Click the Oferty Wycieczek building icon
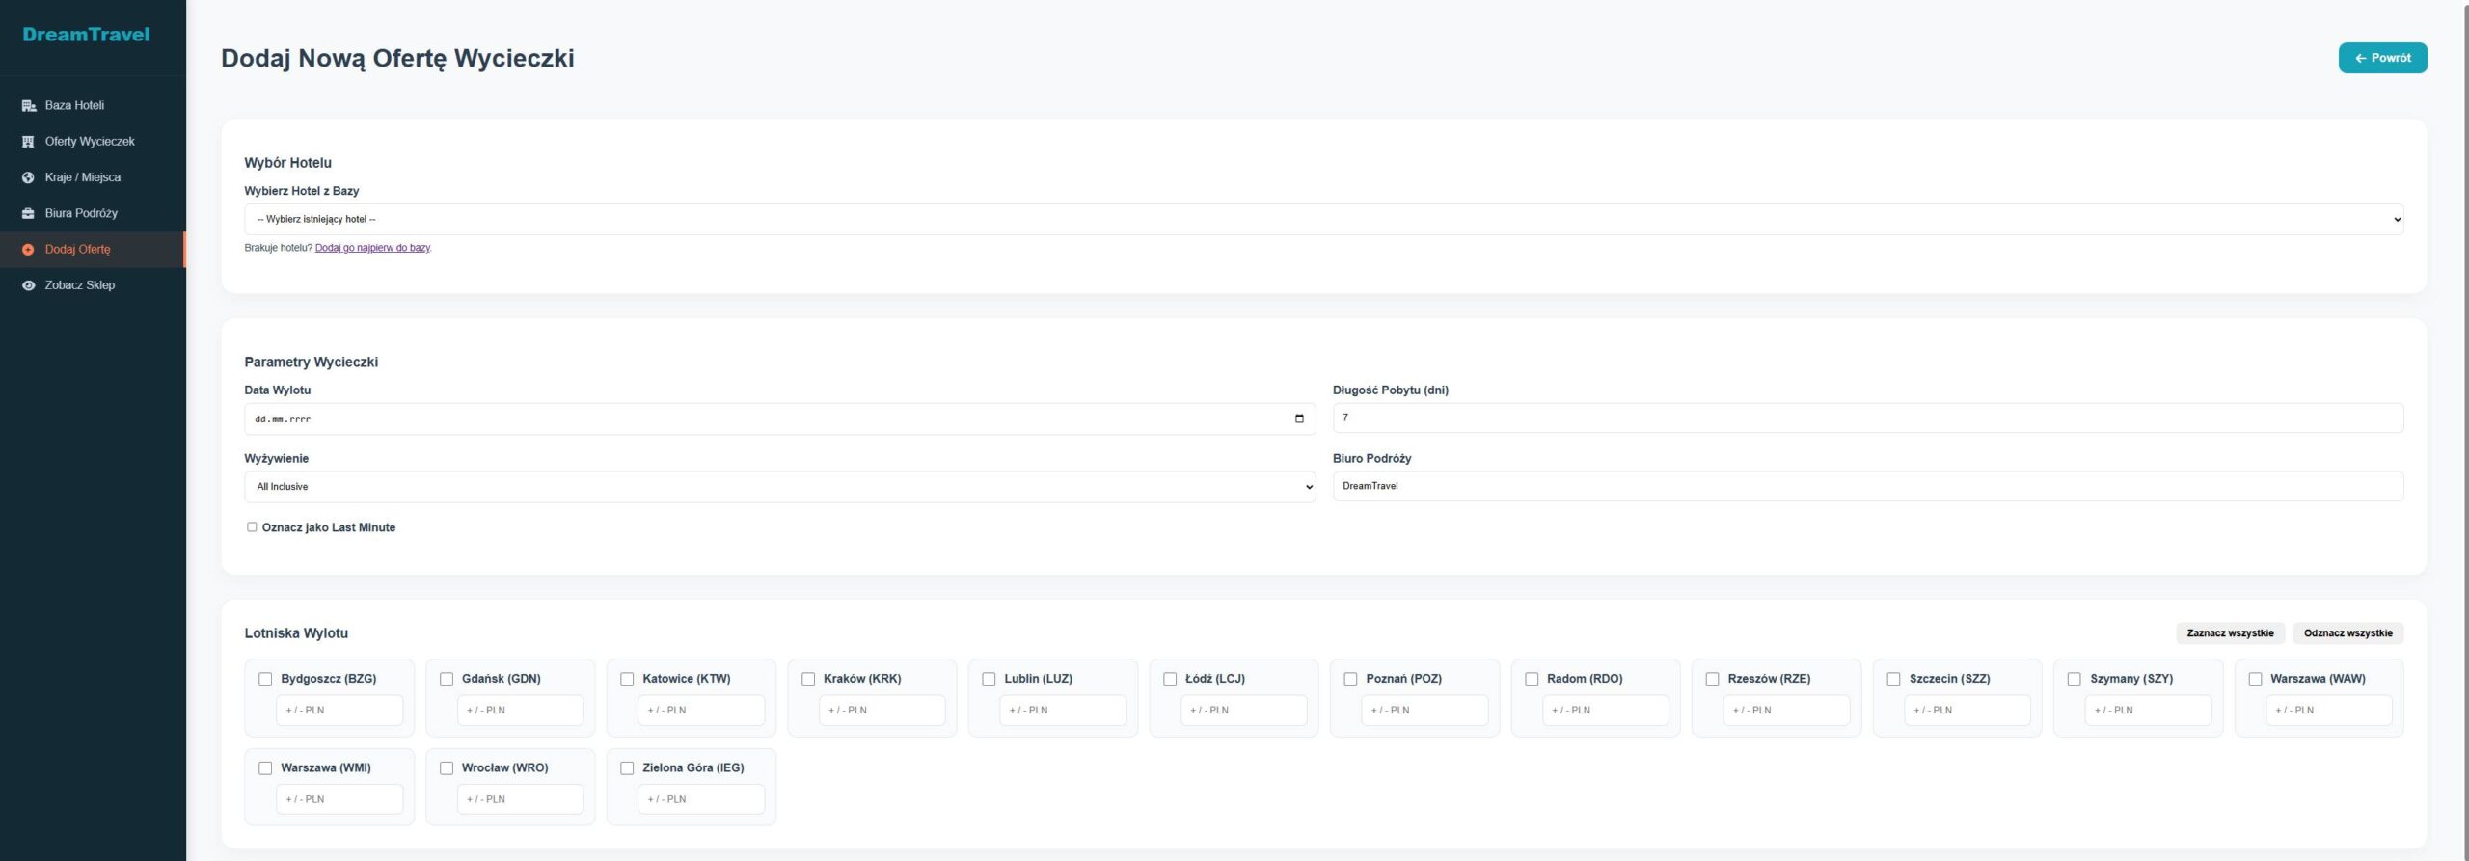The width and height of the screenshot is (2469, 861). pos(28,142)
